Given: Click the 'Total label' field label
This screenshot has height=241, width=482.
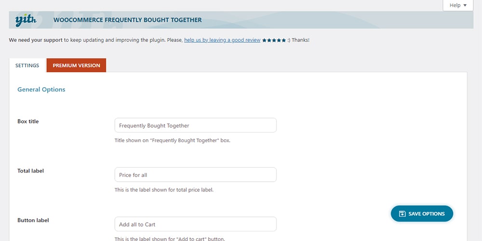Looking at the screenshot, I should (x=30, y=171).
